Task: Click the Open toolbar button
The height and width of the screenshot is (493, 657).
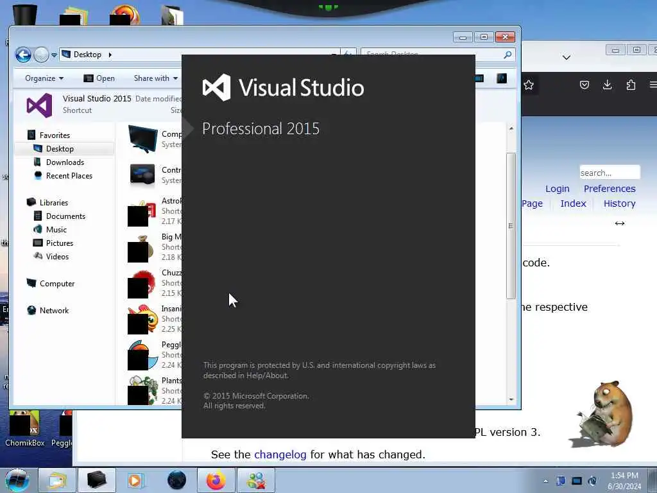Action: click(99, 78)
